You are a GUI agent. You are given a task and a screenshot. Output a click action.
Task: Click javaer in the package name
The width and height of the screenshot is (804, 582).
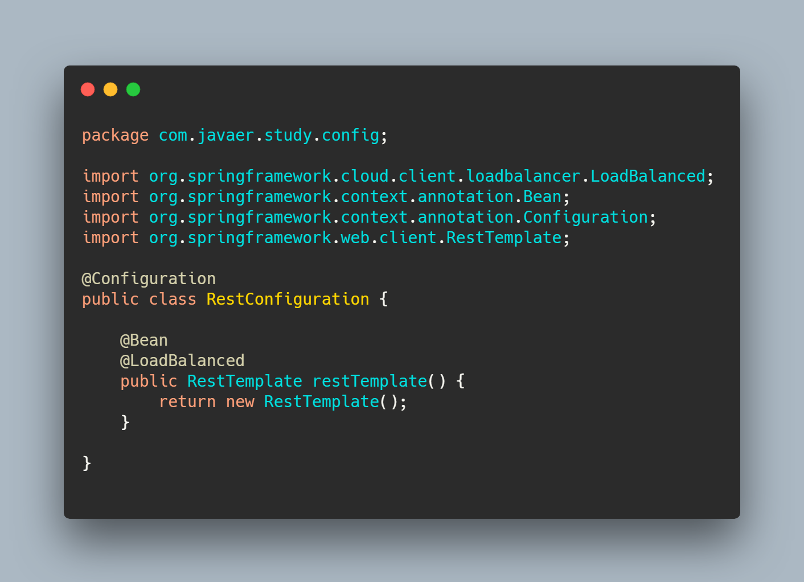click(x=225, y=136)
